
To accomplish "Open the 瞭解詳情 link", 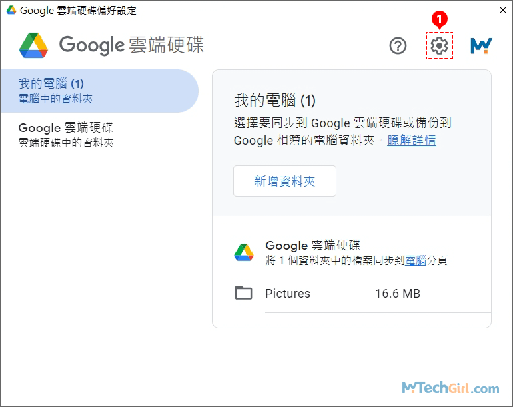I will point(412,140).
